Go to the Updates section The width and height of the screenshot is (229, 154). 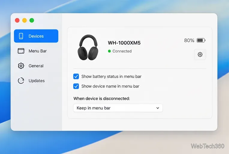pyautogui.click(x=36, y=81)
